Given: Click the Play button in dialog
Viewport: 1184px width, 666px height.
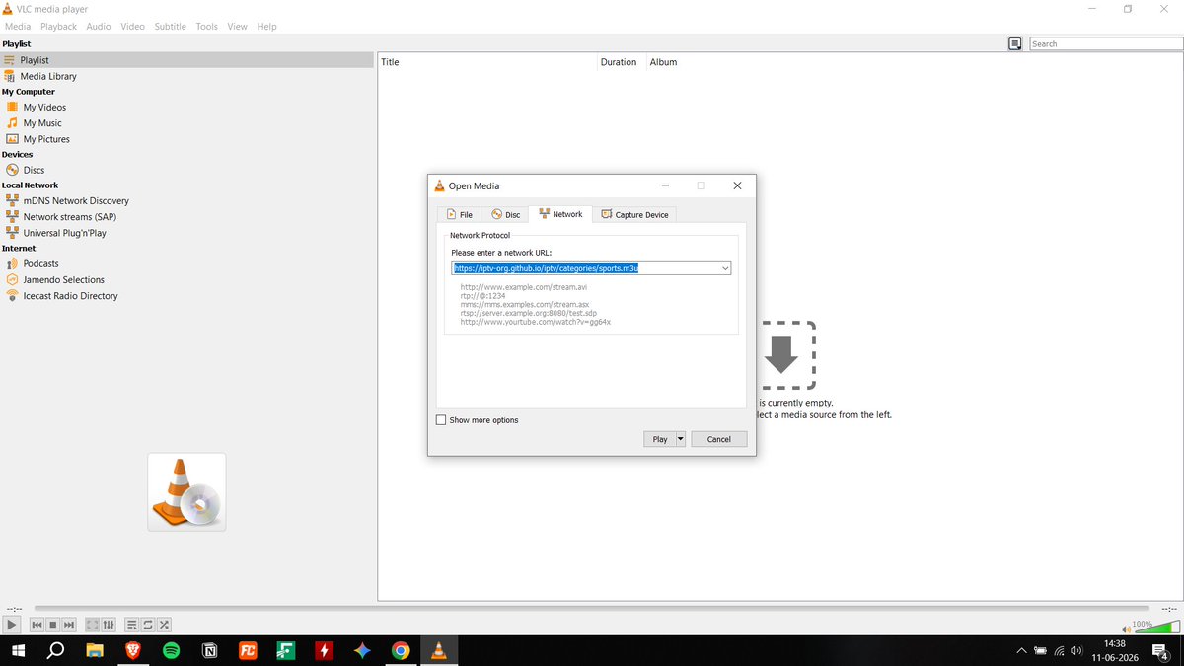Looking at the screenshot, I should 659,439.
